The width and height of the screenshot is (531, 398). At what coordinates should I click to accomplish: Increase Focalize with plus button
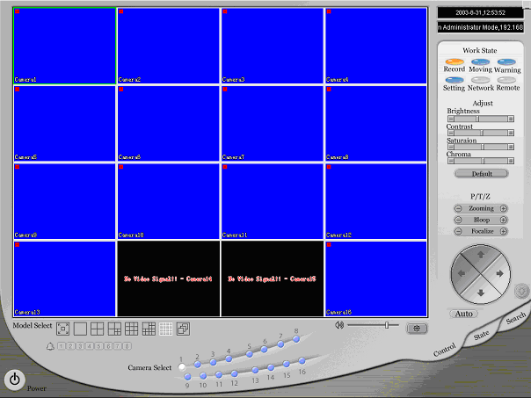coord(504,231)
